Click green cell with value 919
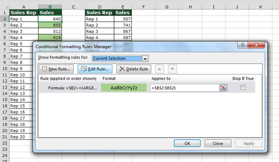279x162 pixels. [50, 37]
